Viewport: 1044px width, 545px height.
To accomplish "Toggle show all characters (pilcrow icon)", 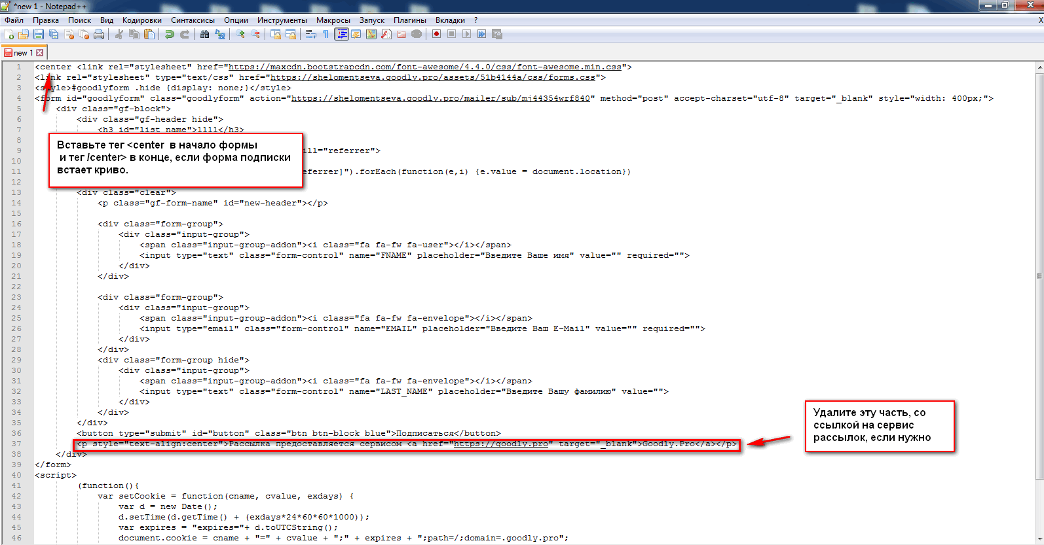I will pos(326,34).
